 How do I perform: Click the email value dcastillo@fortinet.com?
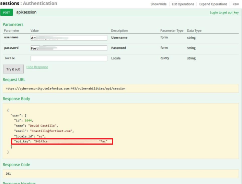(x=51, y=131)
